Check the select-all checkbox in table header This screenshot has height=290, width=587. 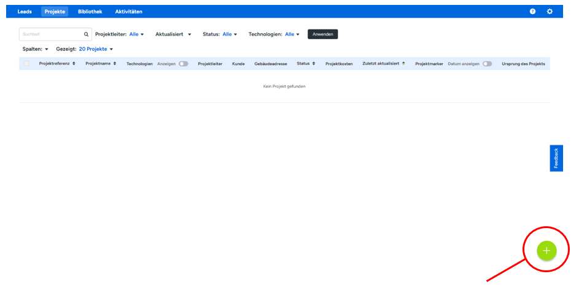point(26,64)
